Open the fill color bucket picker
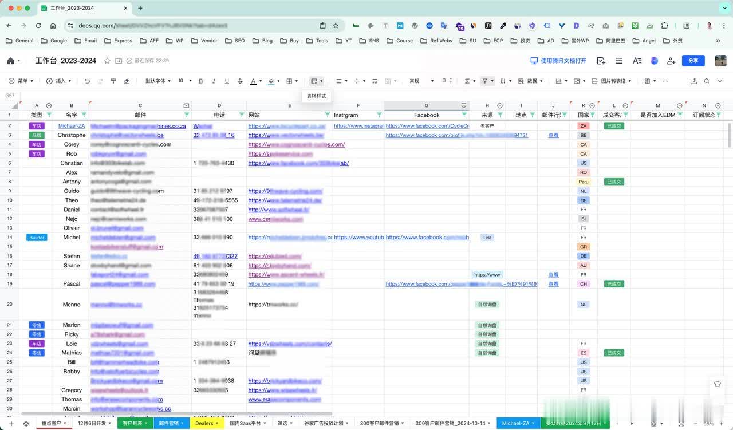The image size is (733, 430). click(x=274, y=81)
